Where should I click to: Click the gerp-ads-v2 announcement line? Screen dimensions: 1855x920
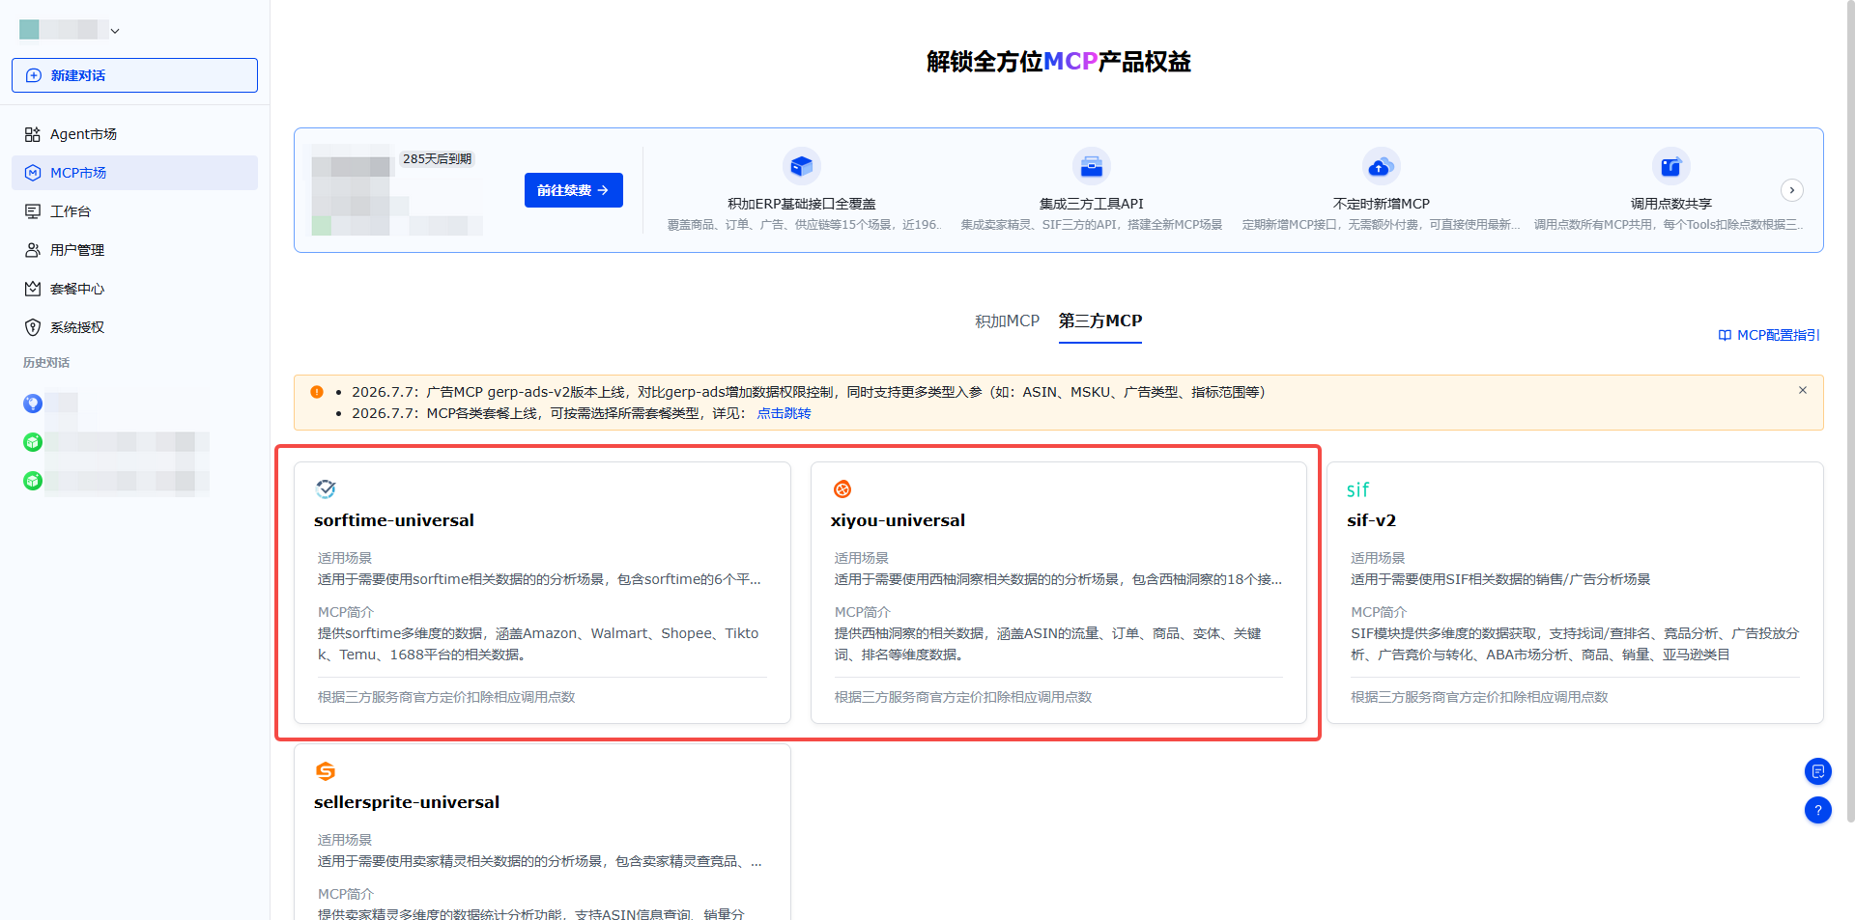[808, 392]
